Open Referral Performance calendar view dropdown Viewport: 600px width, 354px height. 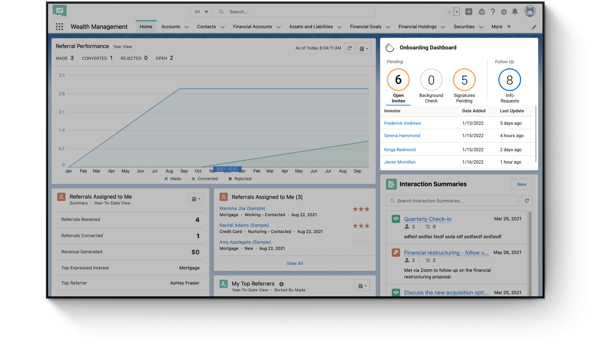click(364, 48)
